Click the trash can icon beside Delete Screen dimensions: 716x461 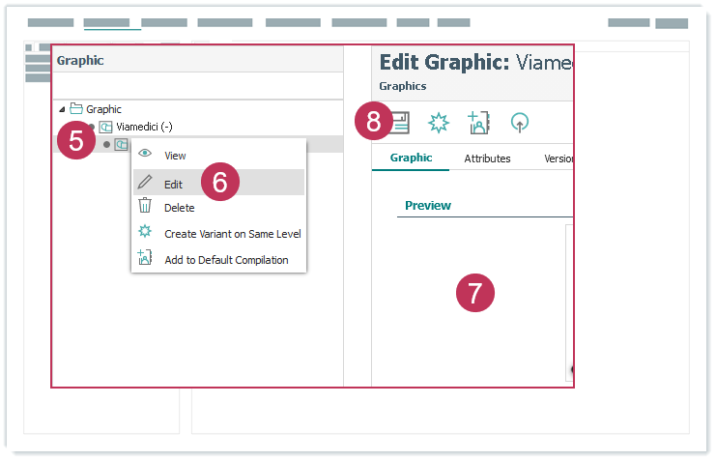(145, 206)
